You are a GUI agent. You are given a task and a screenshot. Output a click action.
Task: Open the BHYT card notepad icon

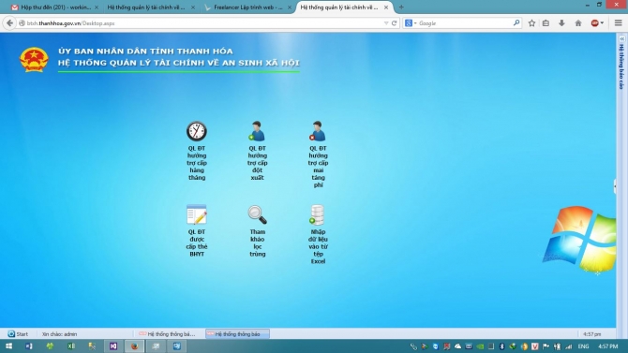tap(197, 215)
